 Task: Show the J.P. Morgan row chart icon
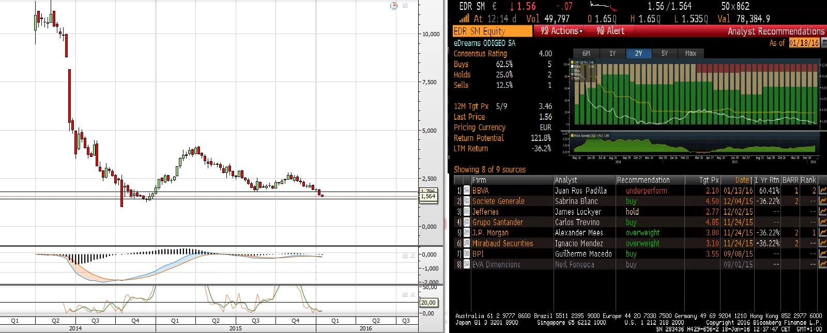coord(823,233)
